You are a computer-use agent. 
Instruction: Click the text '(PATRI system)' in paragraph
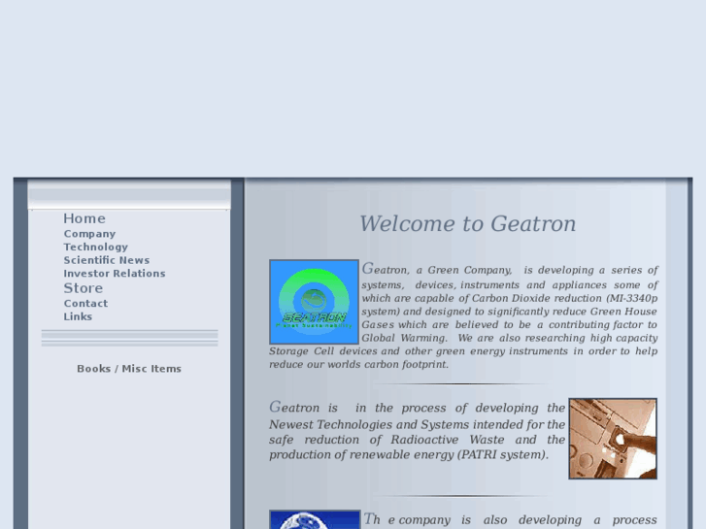[x=502, y=455]
